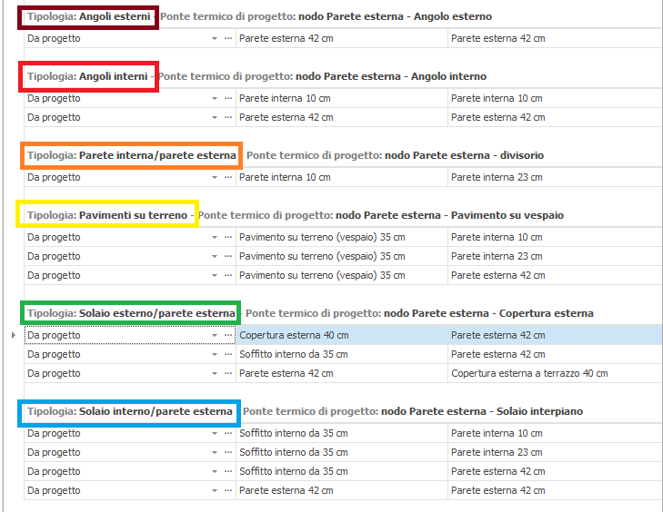
Task: Click the row indicator arrow left of the selected row
Action: 13,335
